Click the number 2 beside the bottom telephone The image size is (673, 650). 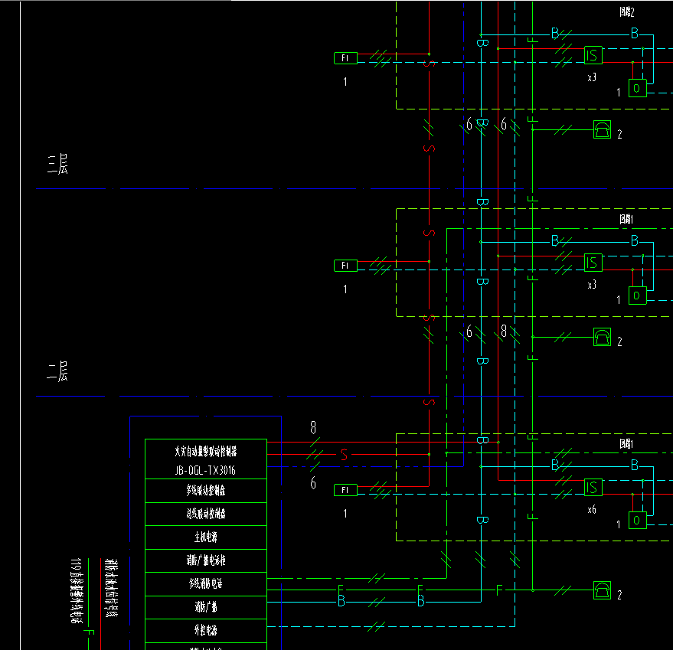[x=619, y=595]
